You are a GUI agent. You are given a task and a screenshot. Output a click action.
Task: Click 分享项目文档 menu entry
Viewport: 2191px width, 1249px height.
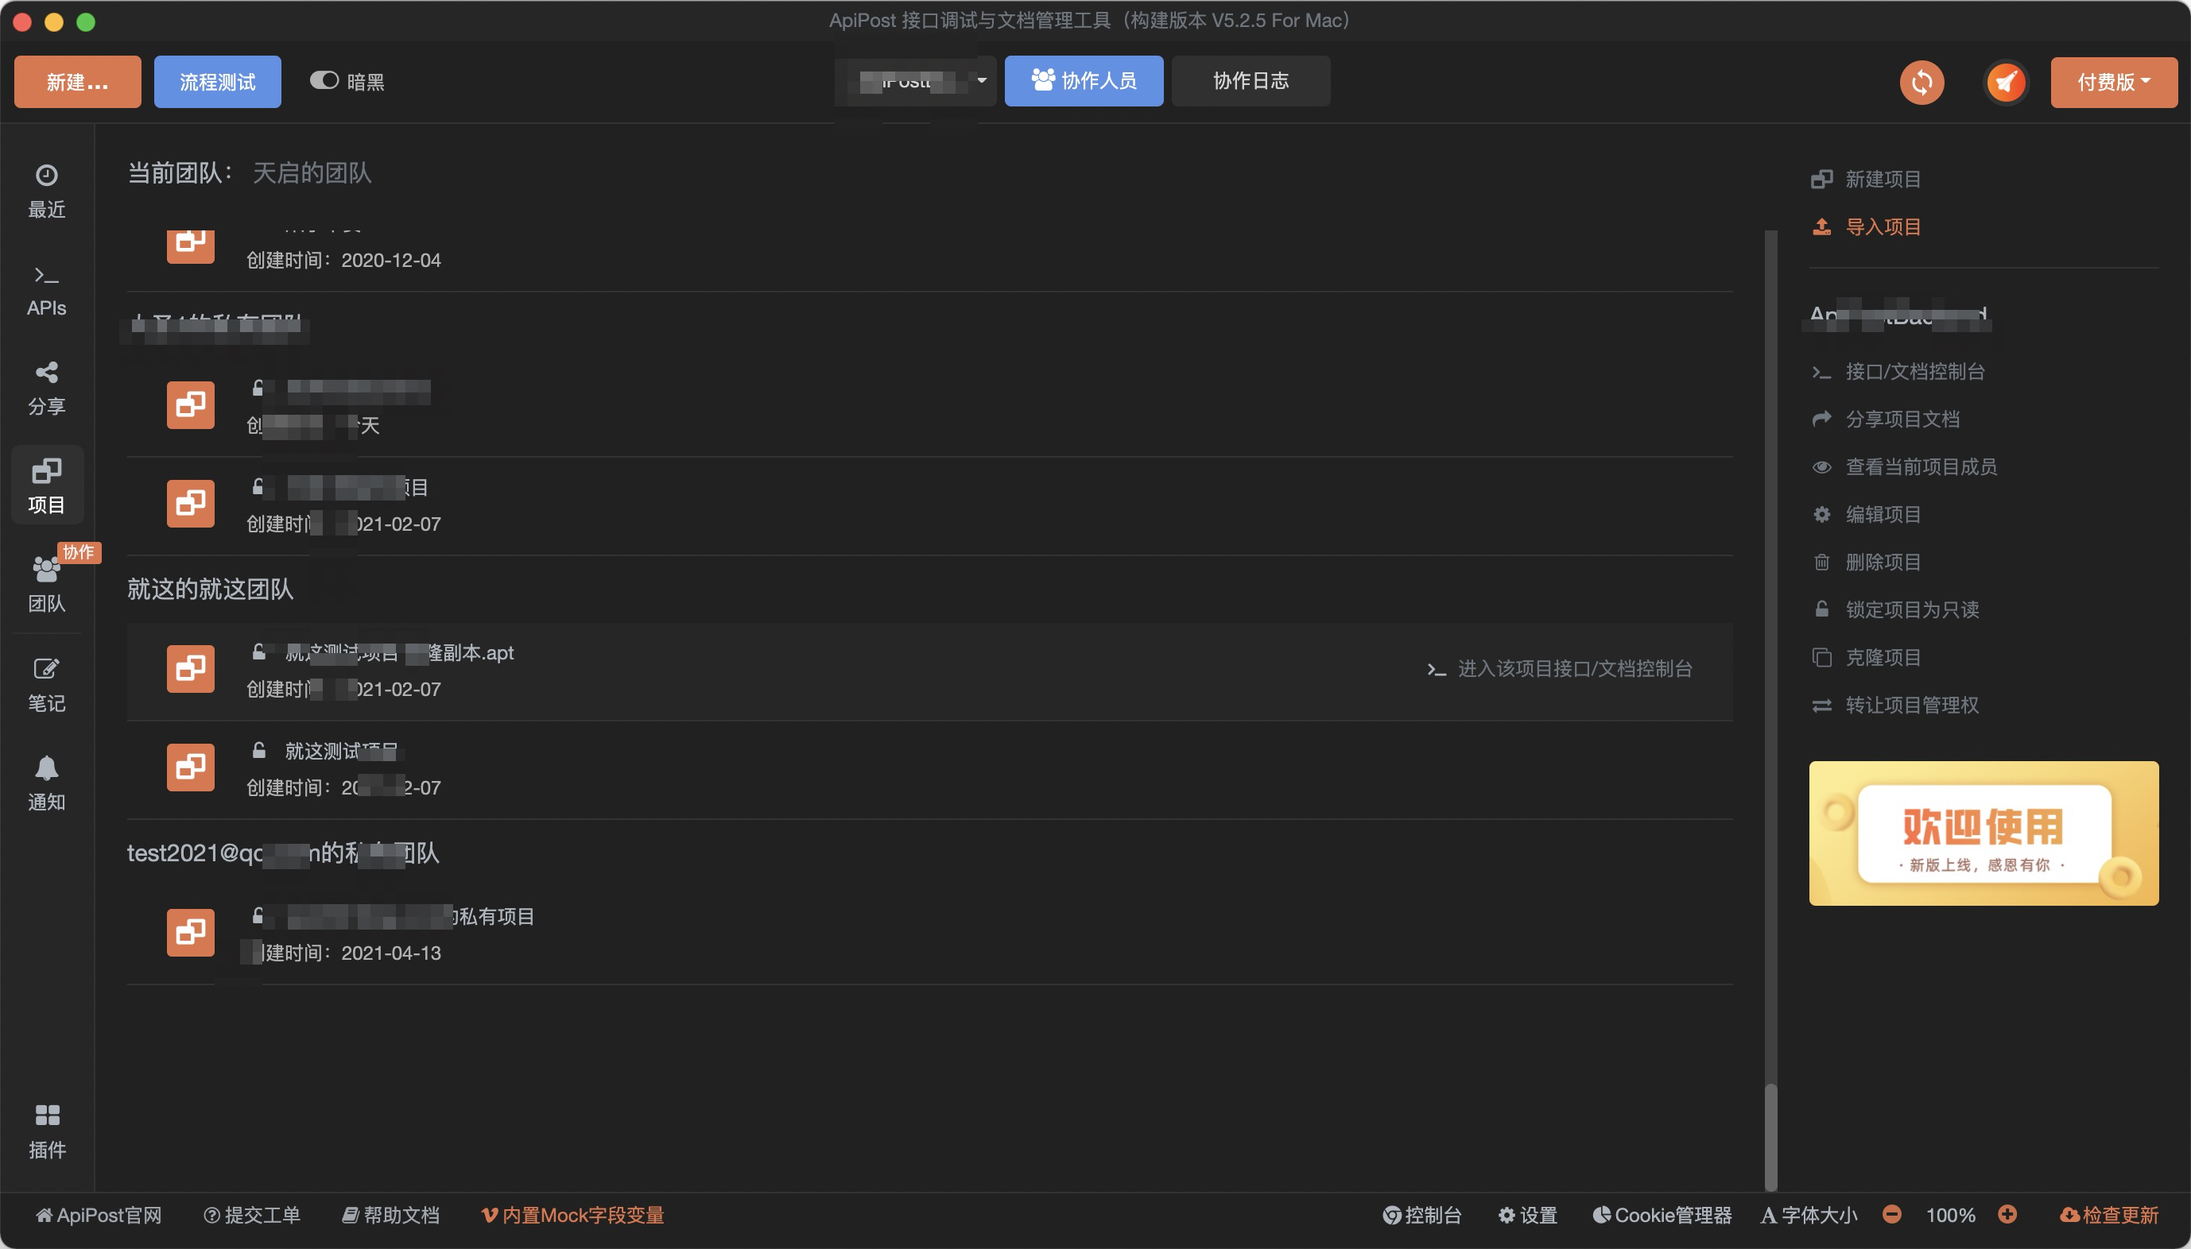point(1886,419)
